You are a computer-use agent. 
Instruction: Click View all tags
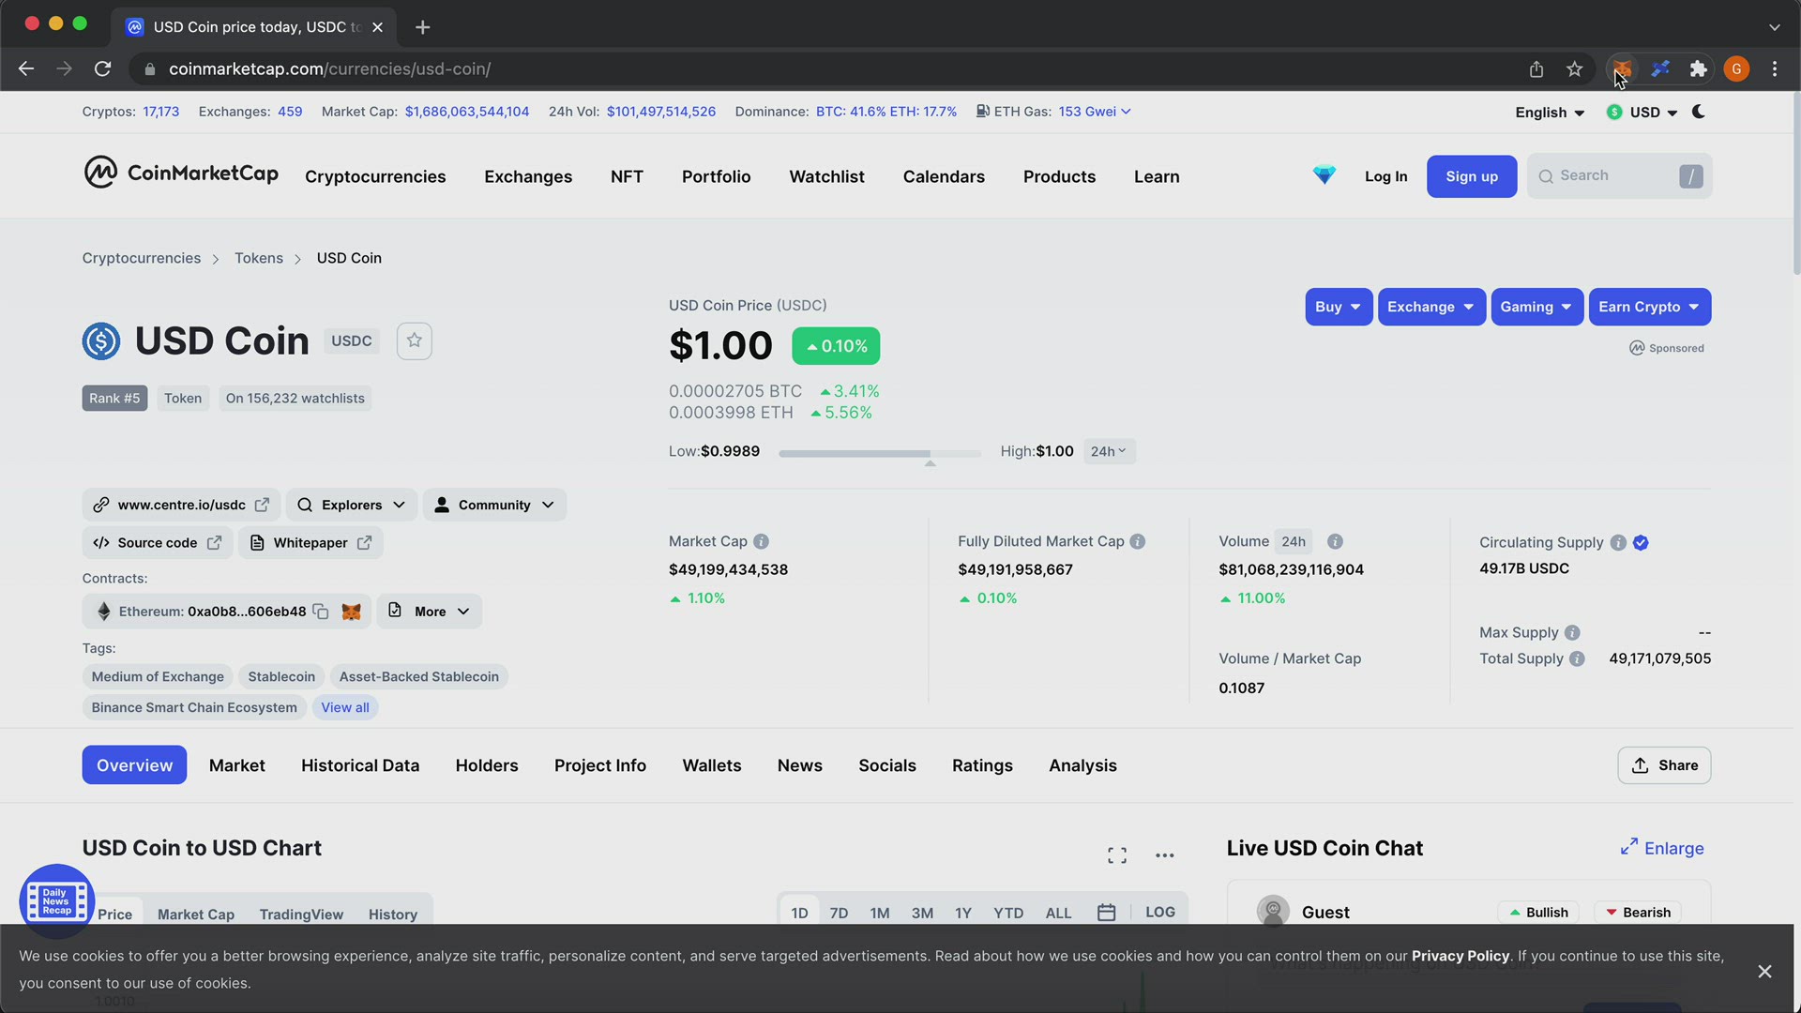pyautogui.click(x=345, y=707)
